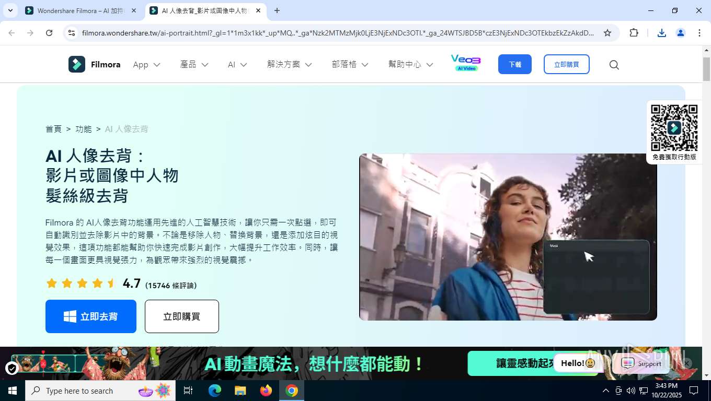Open Task View on the taskbar
The width and height of the screenshot is (711, 401).
coord(188,391)
